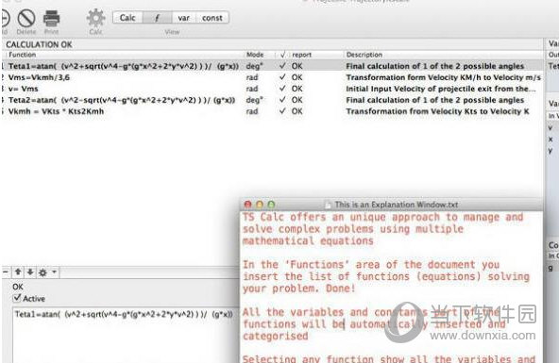559x363 pixels.
Task: Close the Explanation Window with red button
Action: (x=247, y=205)
